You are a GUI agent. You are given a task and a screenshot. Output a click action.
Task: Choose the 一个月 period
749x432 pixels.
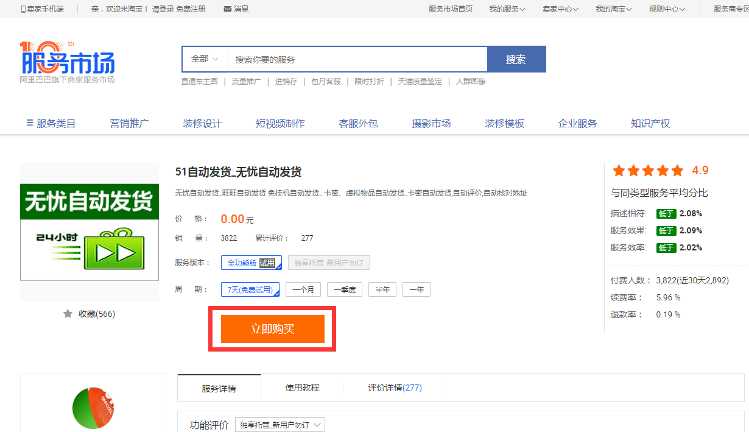pyautogui.click(x=303, y=289)
